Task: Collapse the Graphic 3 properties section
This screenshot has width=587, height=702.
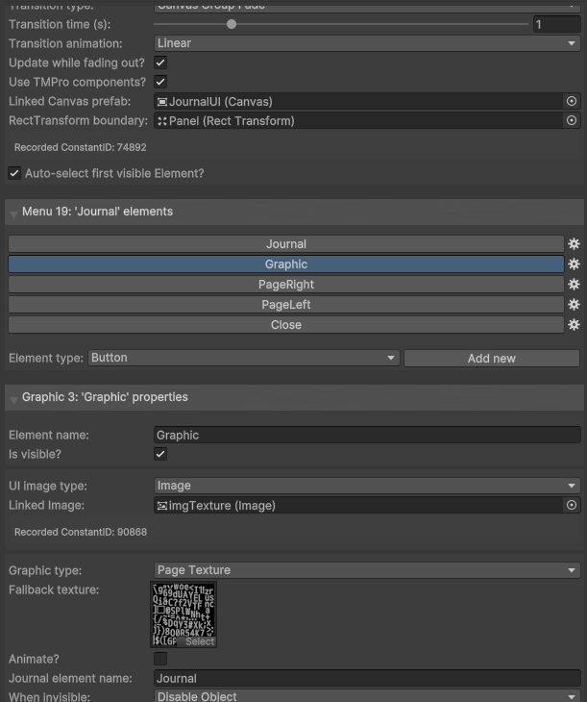Action: (13, 399)
